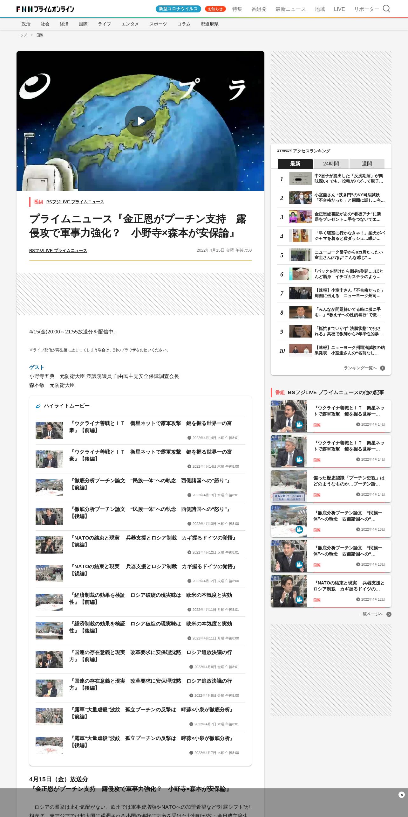Viewport: 408px width, 817px height.
Task: Click トップ breadcrumb link
Action: [22, 35]
